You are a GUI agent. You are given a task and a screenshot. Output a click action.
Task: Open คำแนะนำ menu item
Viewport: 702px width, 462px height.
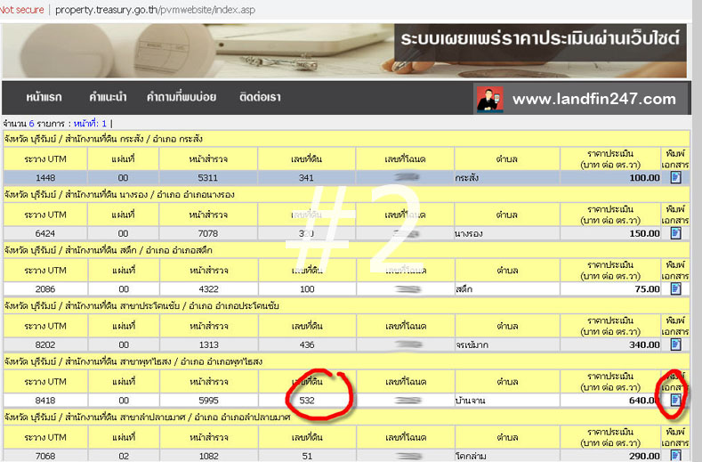pos(108,97)
